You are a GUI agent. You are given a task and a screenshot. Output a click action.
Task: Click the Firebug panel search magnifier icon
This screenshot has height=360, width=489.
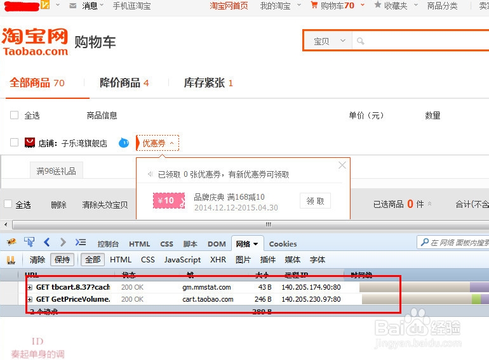(424, 242)
